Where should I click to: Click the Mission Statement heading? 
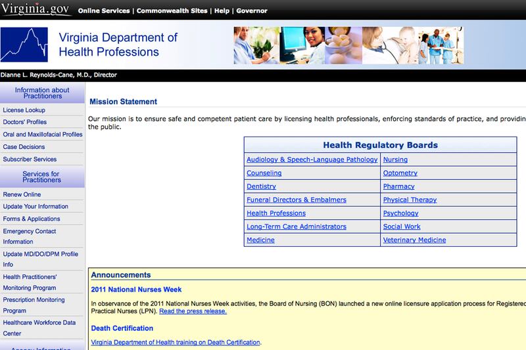tap(123, 102)
